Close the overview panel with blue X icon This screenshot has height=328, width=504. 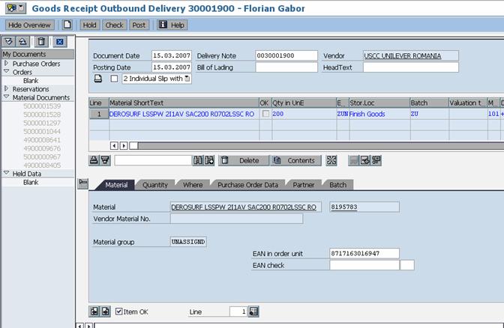coord(61,42)
